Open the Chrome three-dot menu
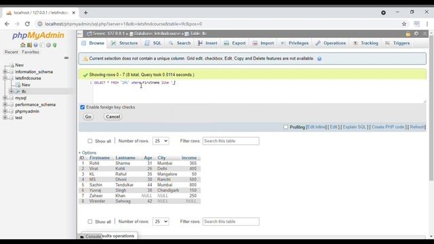This screenshot has width=434, height=244. click(x=427, y=24)
